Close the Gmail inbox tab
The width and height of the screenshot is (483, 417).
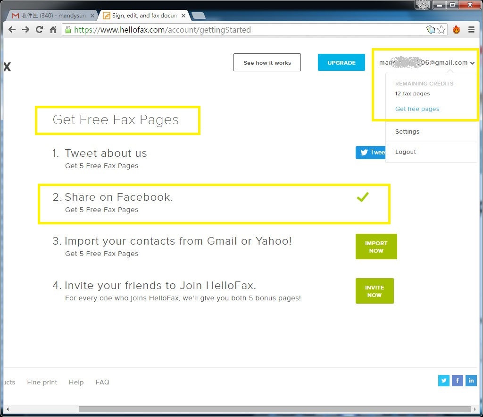92,16
